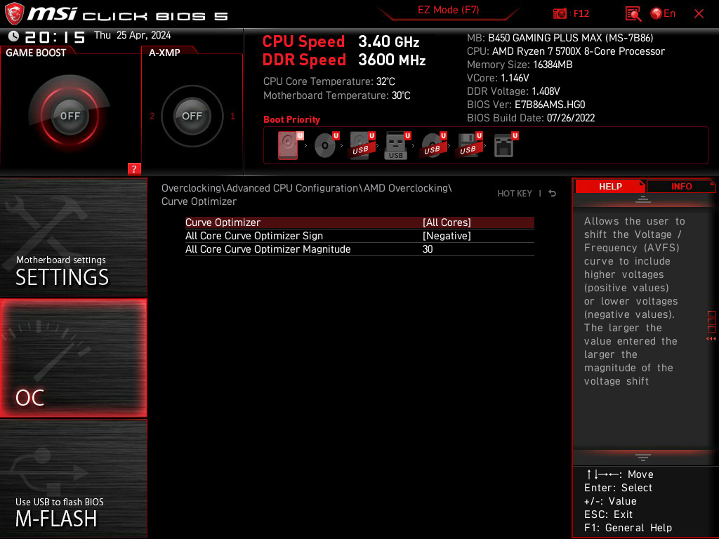
Task: Click the BIOS Ver E7B86AMS.HG0 text
Action: point(526,105)
